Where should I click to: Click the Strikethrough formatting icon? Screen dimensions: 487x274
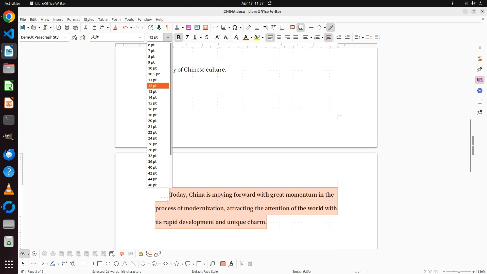pyautogui.click(x=207, y=38)
